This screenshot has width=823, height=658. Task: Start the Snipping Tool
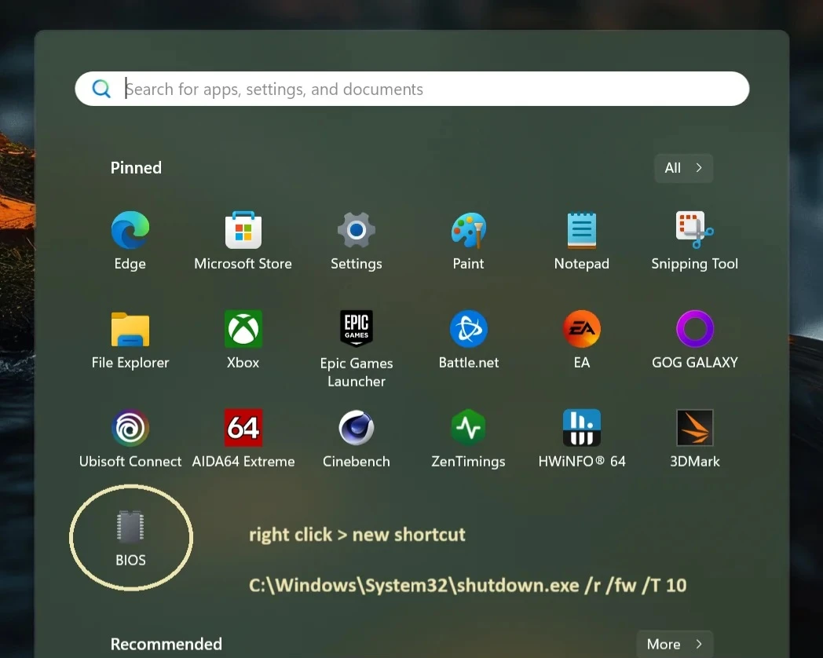[694, 231]
